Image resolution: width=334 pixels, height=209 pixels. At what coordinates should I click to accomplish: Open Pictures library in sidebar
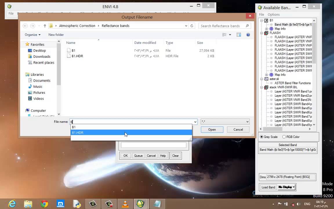39,93
